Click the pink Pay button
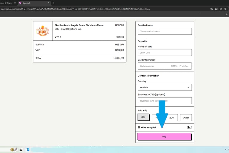The width and height of the screenshot is (229, 153). click(164, 137)
